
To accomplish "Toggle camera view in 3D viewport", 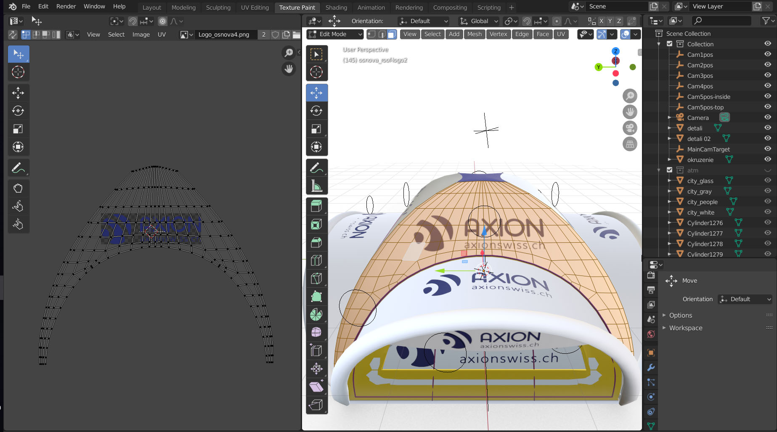I will [630, 128].
